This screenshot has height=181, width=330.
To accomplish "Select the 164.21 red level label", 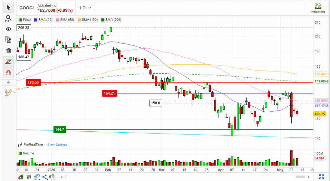I will tap(109, 93).
